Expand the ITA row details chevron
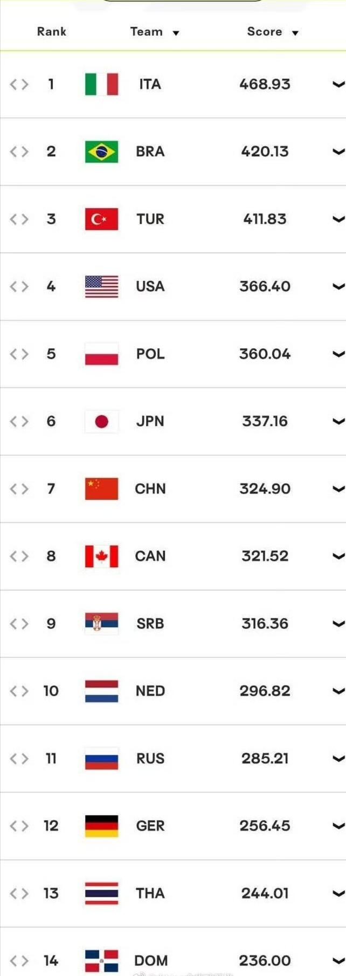The height and width of the screenshot is (976, 346). pos(338,84)
